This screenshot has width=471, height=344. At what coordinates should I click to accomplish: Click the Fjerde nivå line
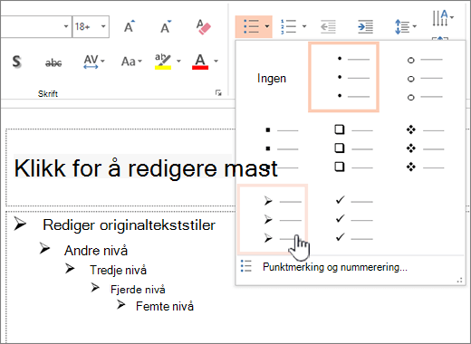(x=138, y=290)
